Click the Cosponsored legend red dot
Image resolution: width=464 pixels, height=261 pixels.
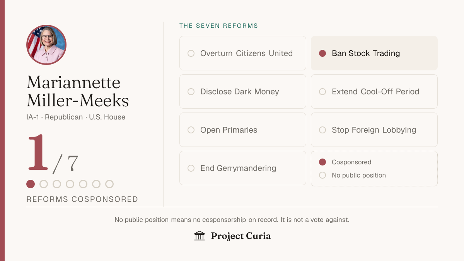322,162
